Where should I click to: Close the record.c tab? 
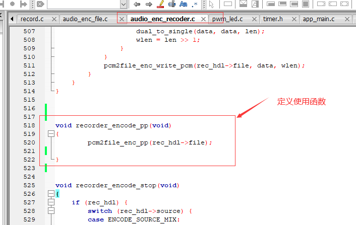(54, 19)
